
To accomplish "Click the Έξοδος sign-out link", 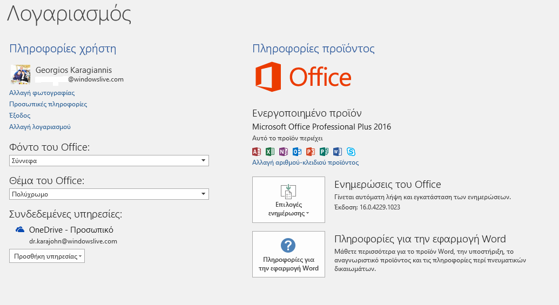I will tap(19, 116).
